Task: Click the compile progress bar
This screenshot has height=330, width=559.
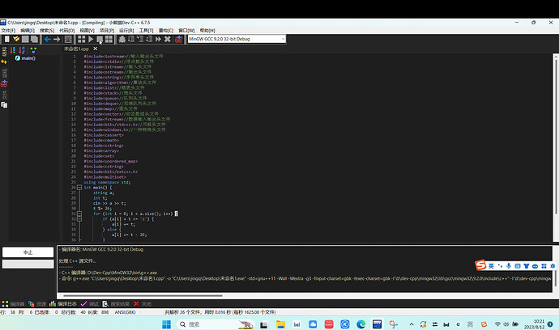Action: point(28,264)
